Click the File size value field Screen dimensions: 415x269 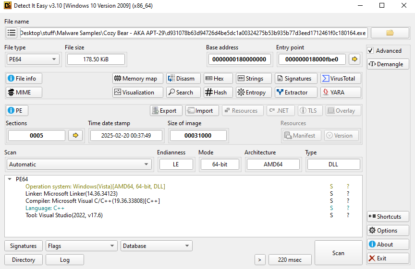click(96, 59)
